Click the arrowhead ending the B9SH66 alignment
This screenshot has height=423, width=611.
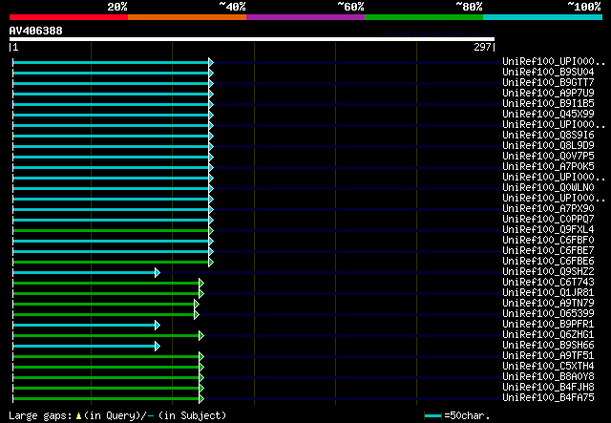click(158, 347)
